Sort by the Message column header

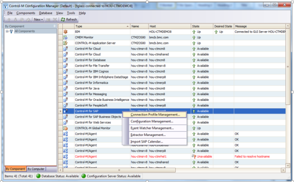260,26
